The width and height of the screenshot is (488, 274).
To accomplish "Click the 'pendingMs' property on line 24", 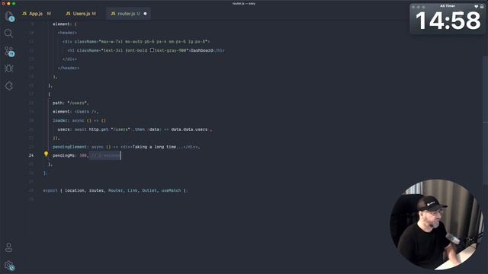I will click(x=63, y=155).
